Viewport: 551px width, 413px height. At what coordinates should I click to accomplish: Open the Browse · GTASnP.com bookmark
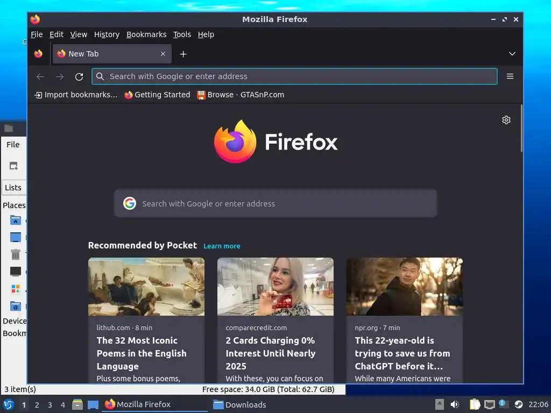click(x=241, y=95)
